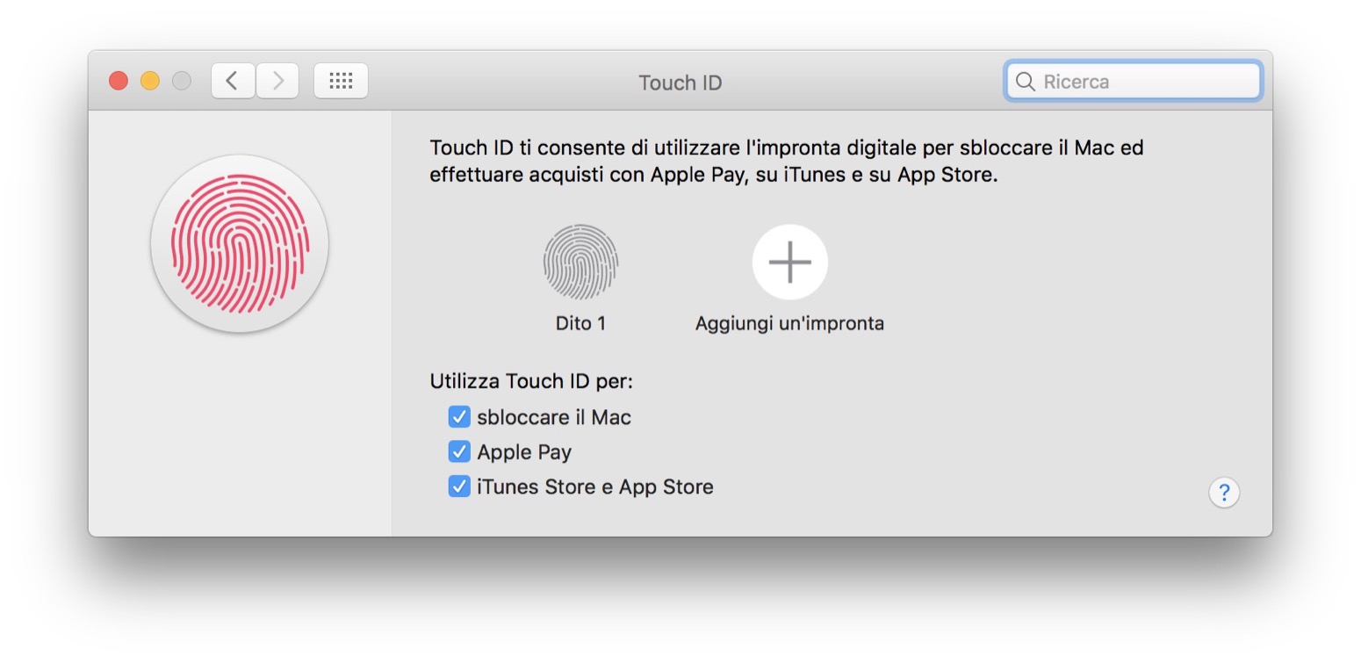Minimize the window with the yellow button
Image resolution: width=1361 pixels, height=663 pixels.
pos(150,82)
